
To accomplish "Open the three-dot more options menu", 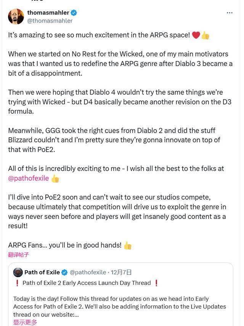I will tap(230, 13).
